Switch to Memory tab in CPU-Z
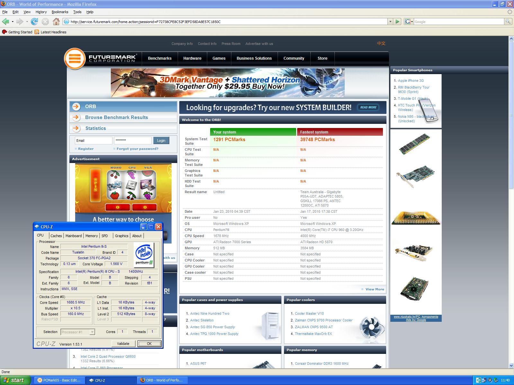The image size is (514, 385). click(92, 236)
